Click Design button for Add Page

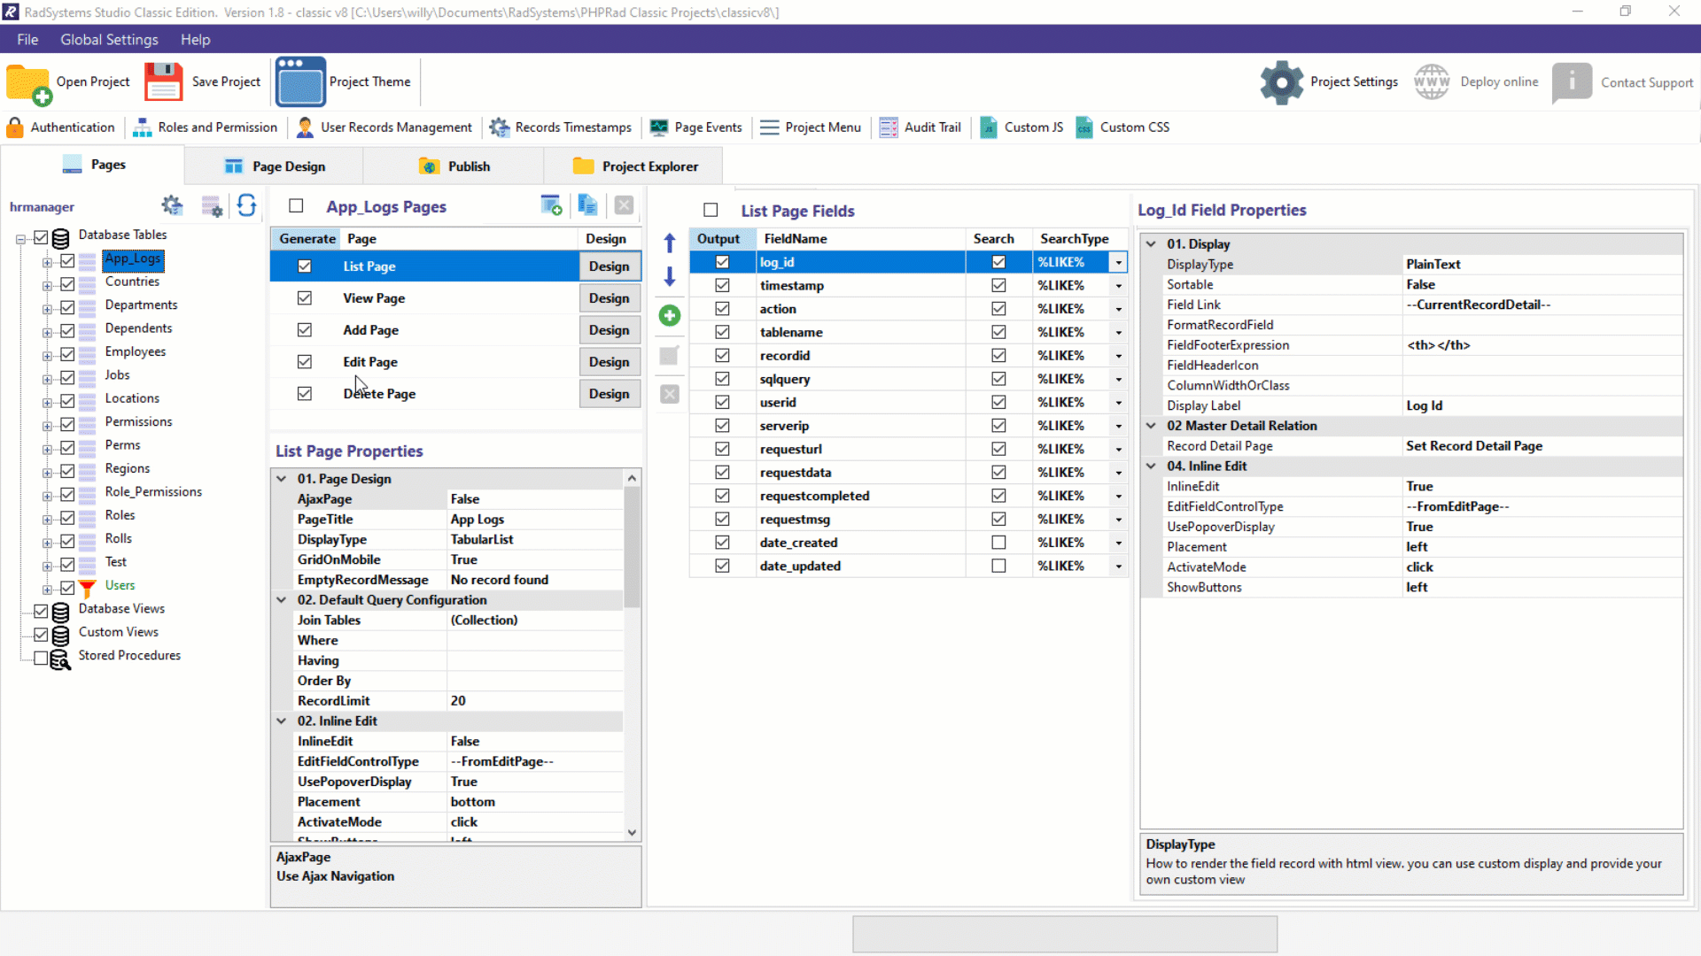click(x=610, y=330)
